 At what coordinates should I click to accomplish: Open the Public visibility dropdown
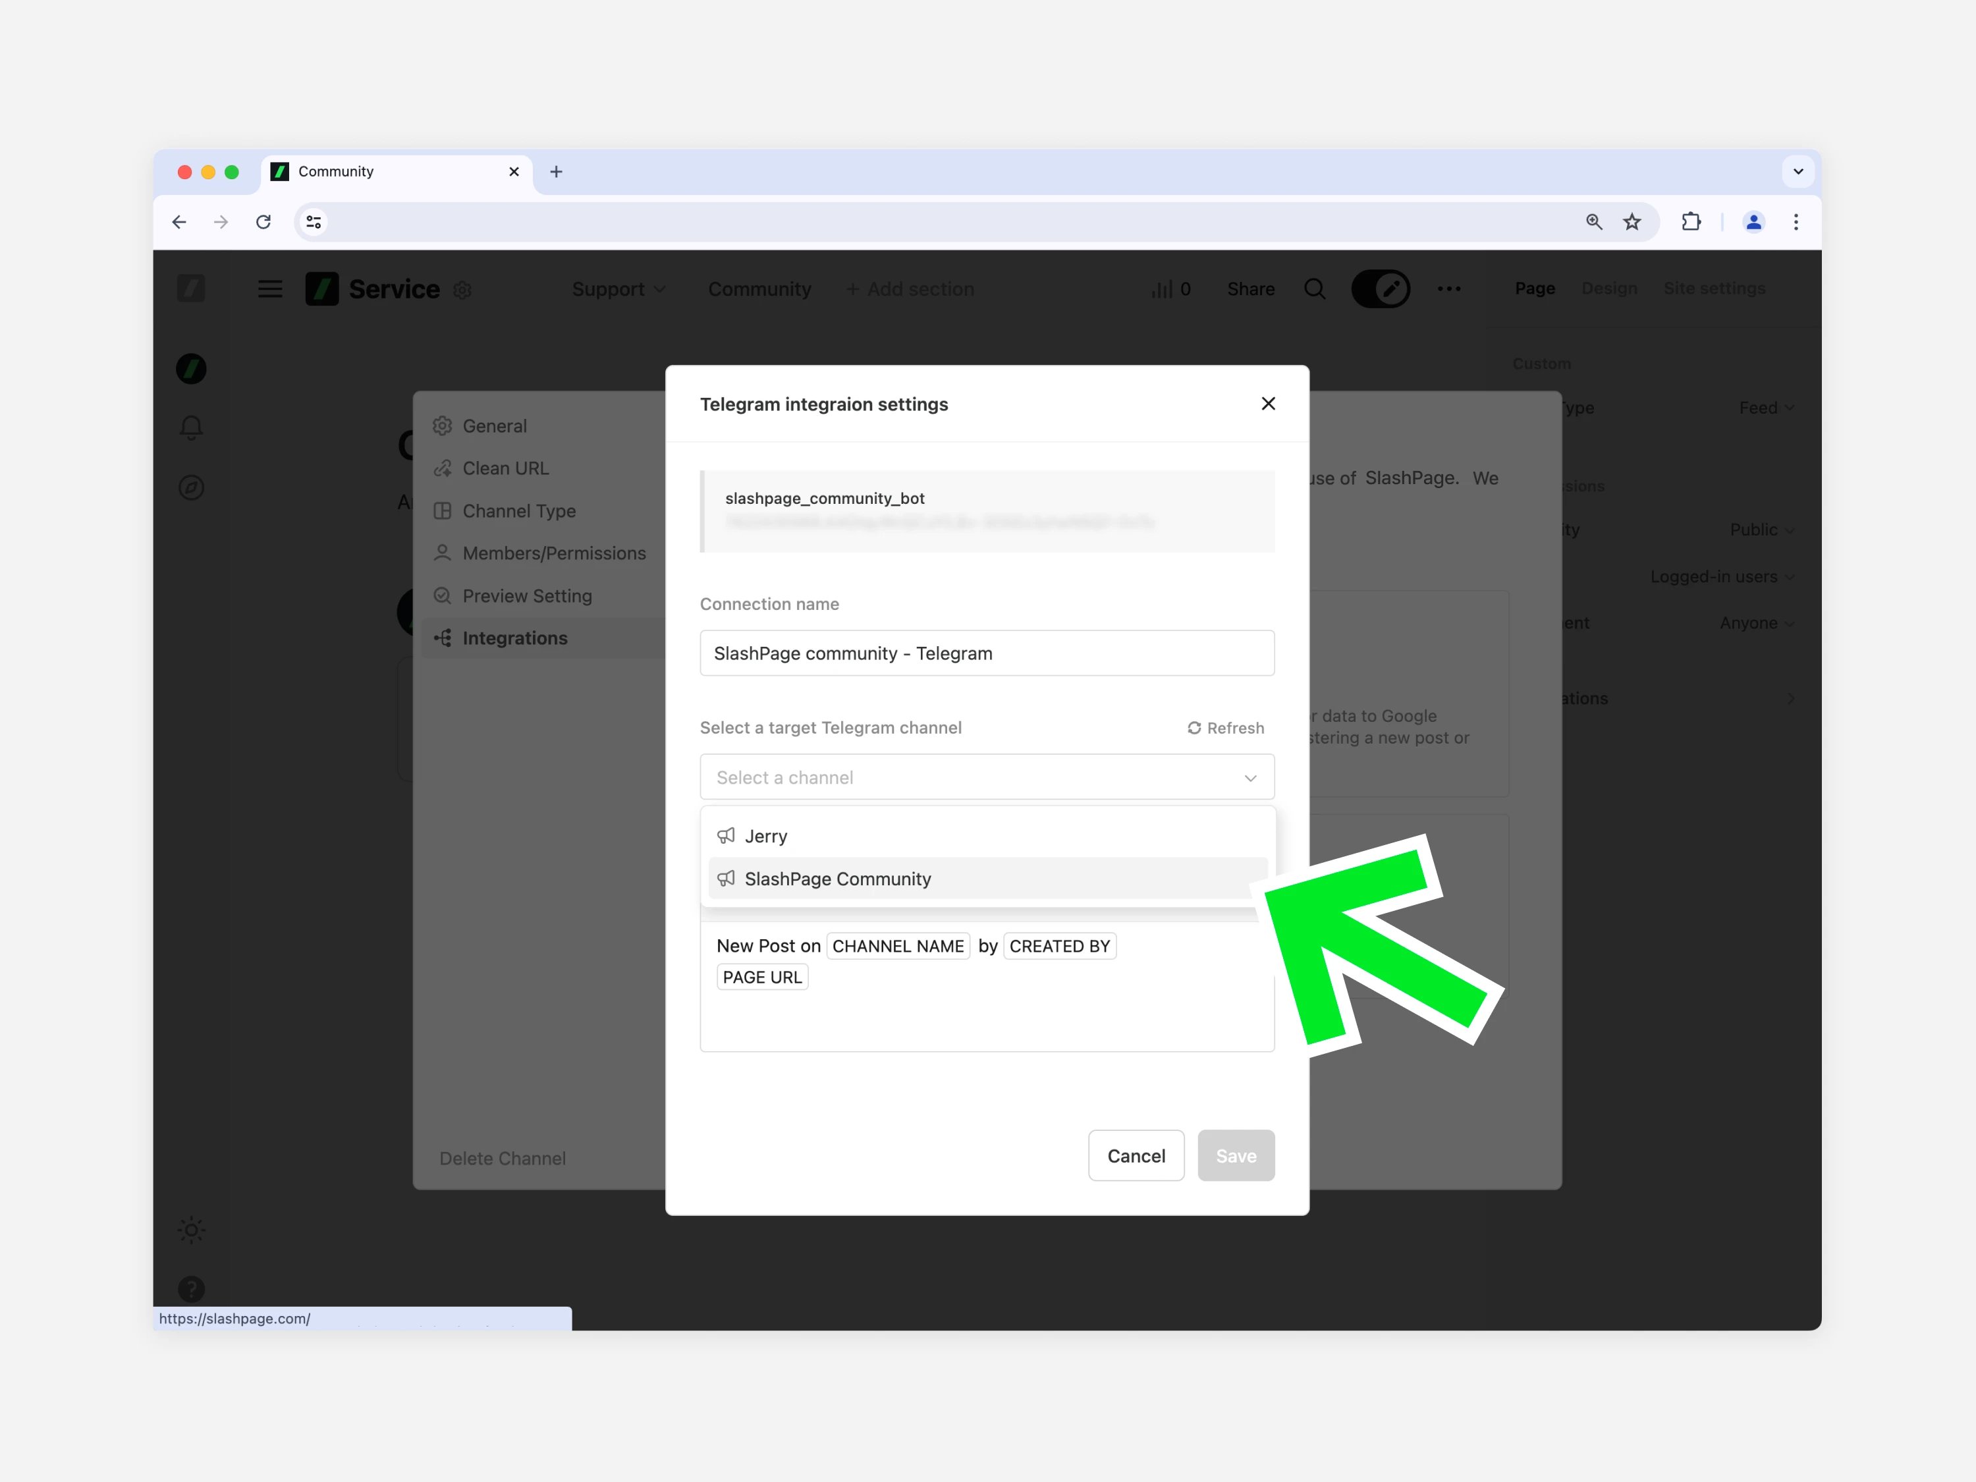pyautogui.click(x=1762, y=530)
